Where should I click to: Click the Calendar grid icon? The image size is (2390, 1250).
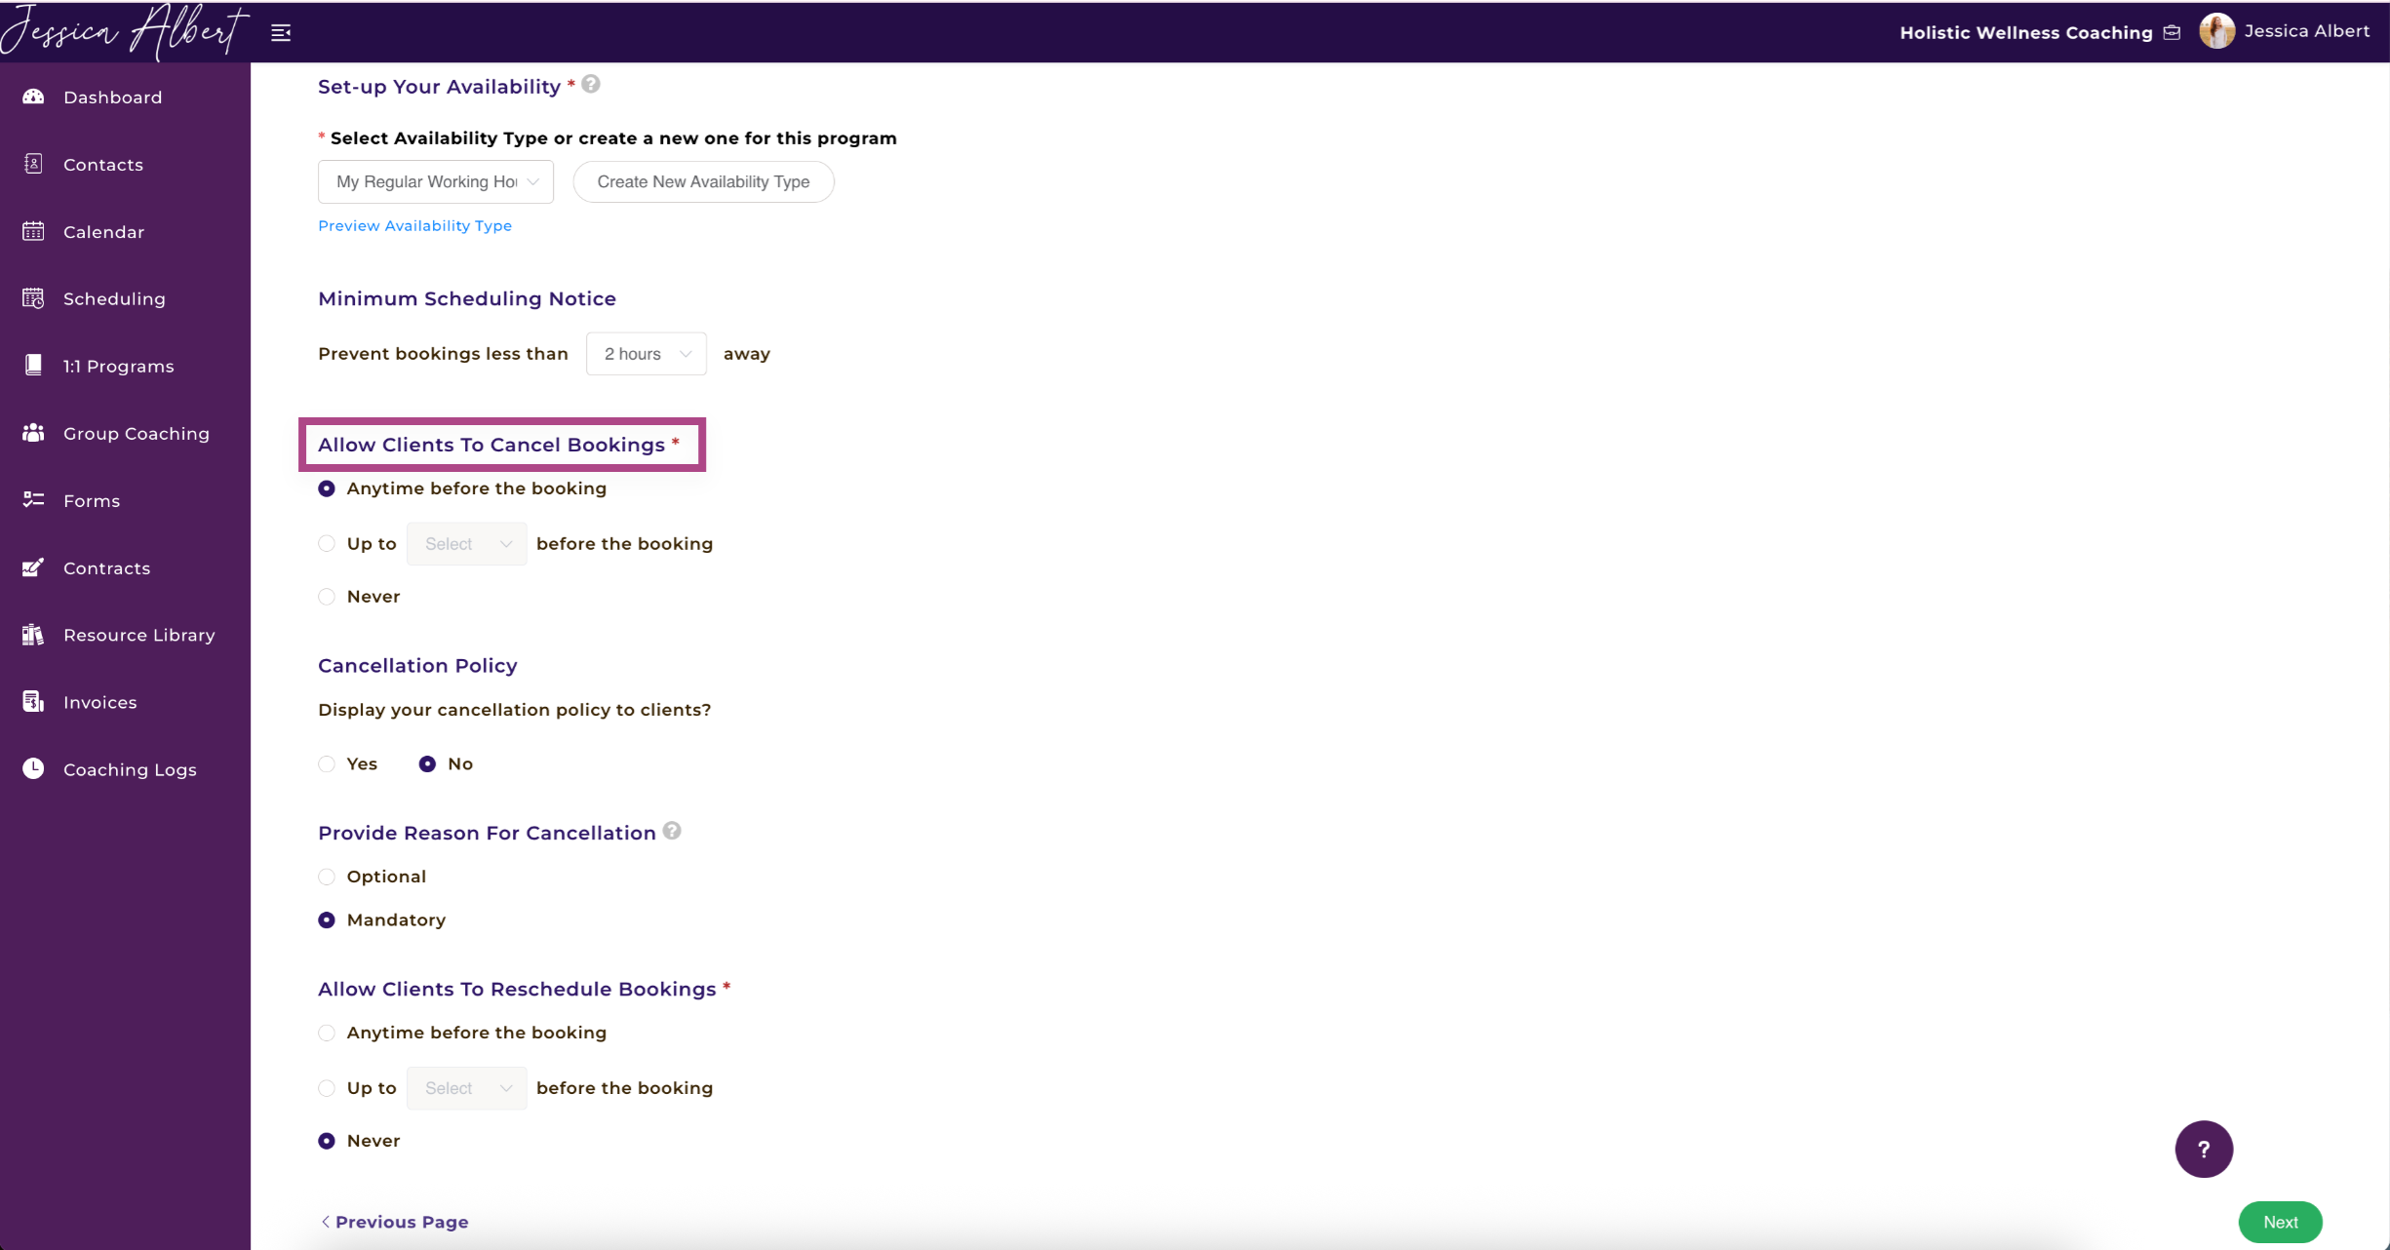point(33,231)
